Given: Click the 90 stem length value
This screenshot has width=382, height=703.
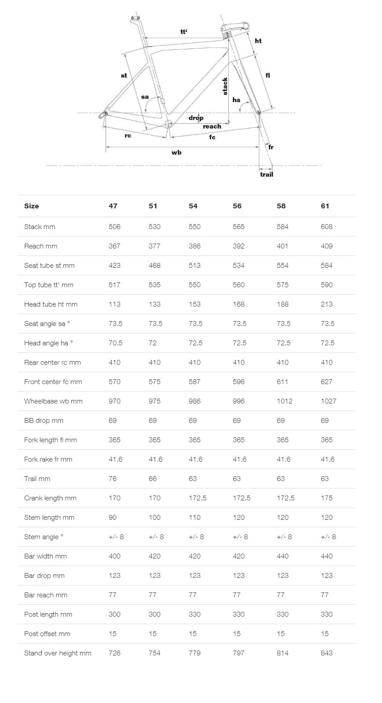Looking at the screenshot, I should click(113, 518).
